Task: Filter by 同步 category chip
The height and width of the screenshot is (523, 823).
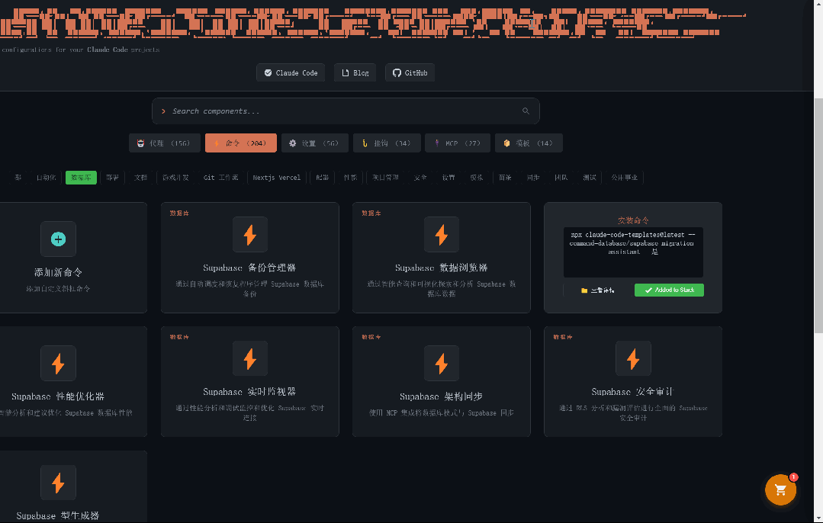Action: pos(533,178)
